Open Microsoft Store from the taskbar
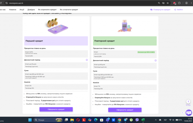 point(102,120)
